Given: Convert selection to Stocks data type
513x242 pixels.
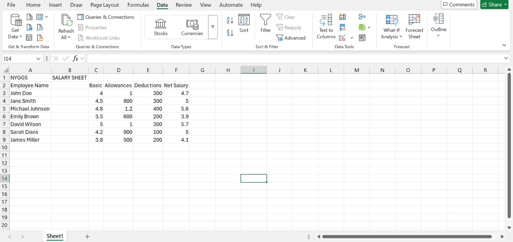Looking at the screenshot, I should (x=161, y=27).
